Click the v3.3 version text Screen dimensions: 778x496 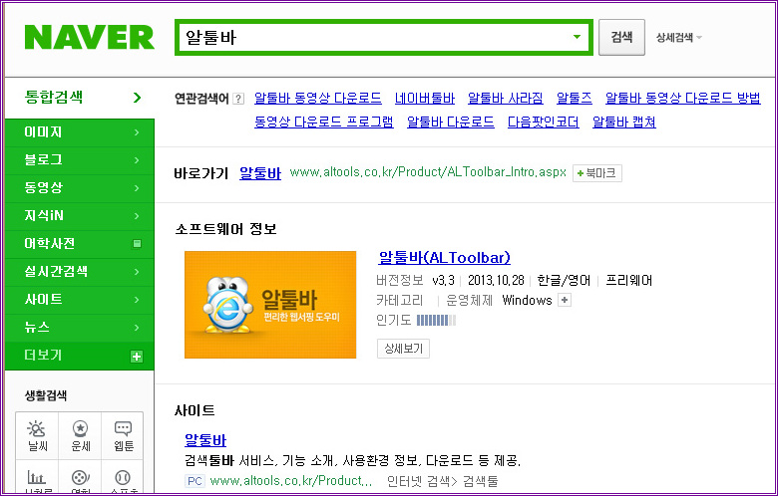pyautogui.click(x=443, y=281)
